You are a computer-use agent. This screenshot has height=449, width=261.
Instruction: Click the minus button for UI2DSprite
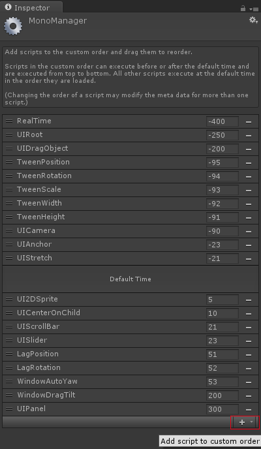(x=249, y=300)
